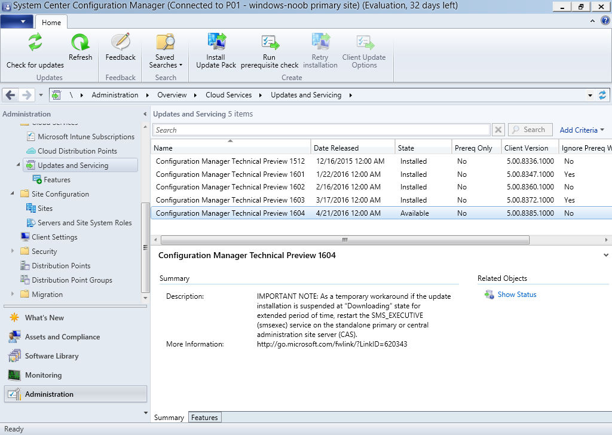Click the navigation Back arrow
The image size is (612, 435).
click(x=11, y=95)
